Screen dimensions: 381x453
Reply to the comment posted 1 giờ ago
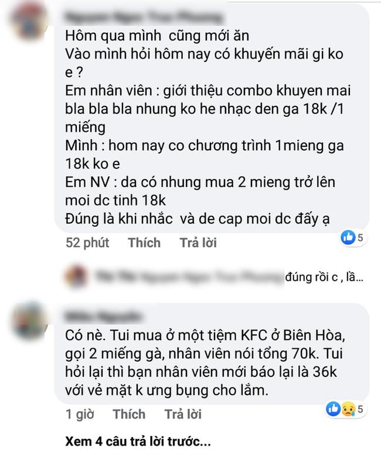tap(183, 414)
